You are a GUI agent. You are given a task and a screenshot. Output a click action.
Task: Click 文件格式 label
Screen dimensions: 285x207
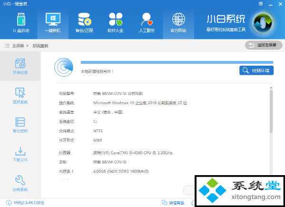[x=67, y=131]
